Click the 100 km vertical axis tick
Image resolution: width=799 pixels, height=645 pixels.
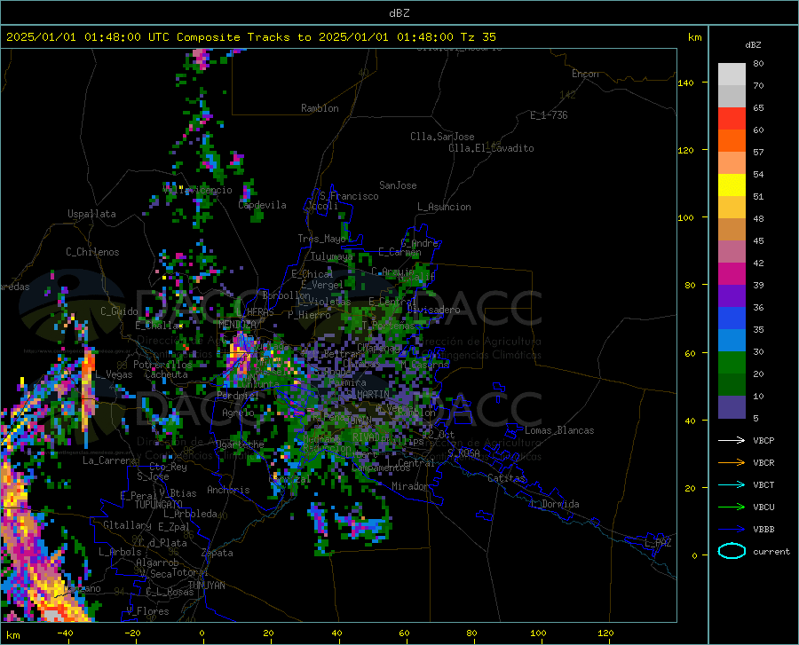click(685, 217)
